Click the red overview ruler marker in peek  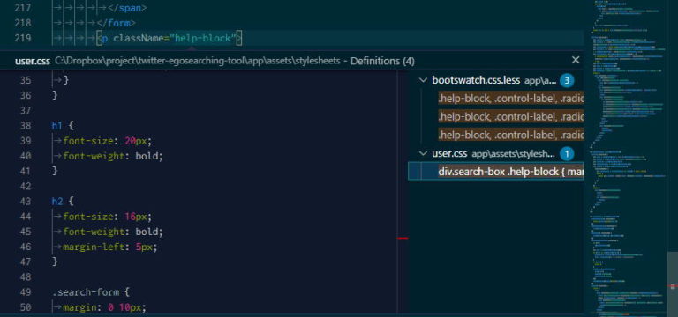[403, 238]
